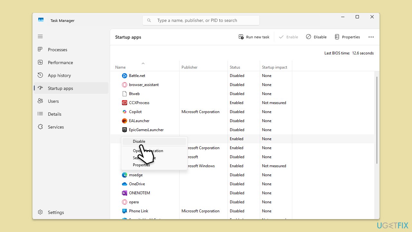The image size is (412, 232).
Task: Sort by Startup impact column header
Action: click(x=274, y=67)
